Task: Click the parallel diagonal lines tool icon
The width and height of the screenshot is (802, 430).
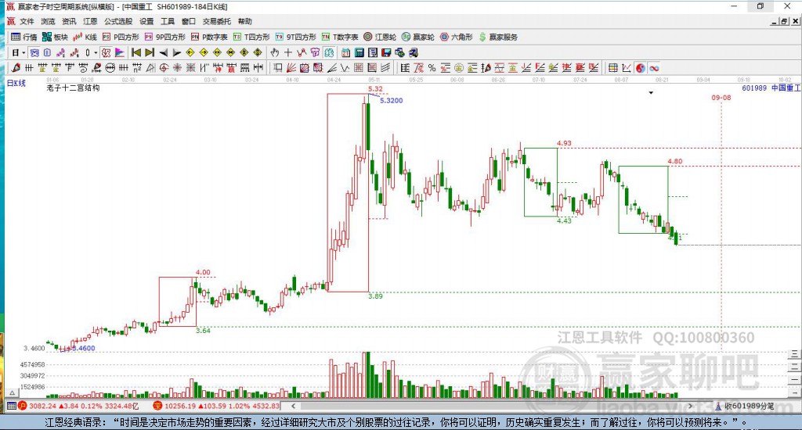Action: 385,68
